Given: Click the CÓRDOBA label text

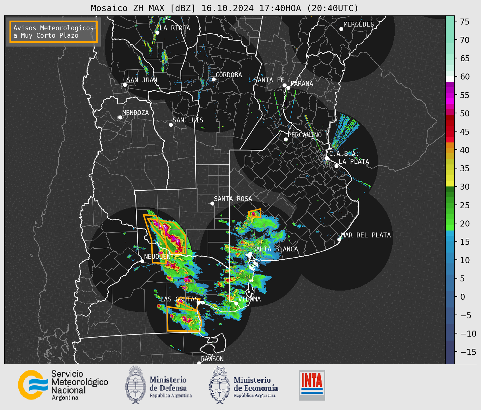Looking at the screenshot, I should pyautogui.click(x=229, y=75).
